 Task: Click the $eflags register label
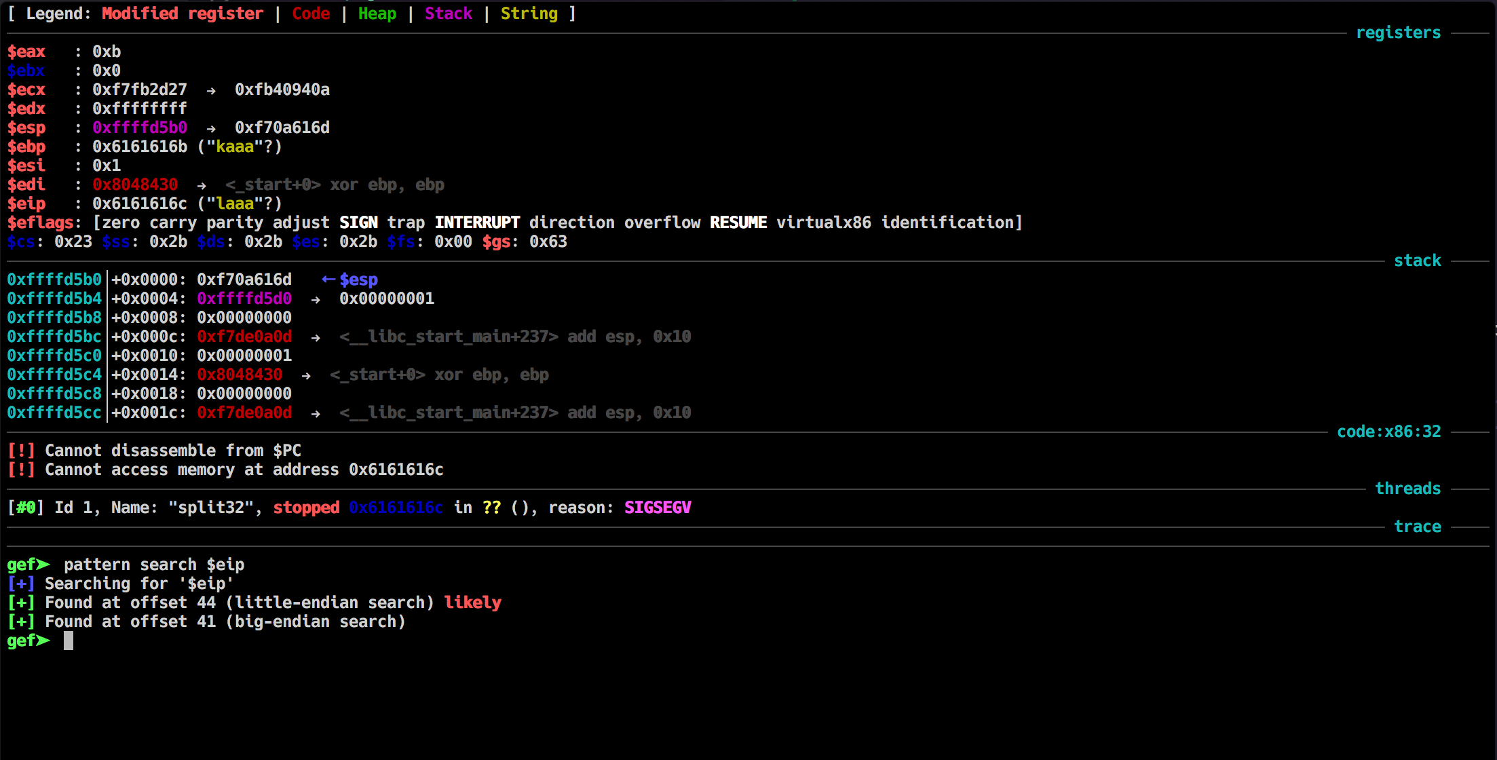tap(41, 223)
